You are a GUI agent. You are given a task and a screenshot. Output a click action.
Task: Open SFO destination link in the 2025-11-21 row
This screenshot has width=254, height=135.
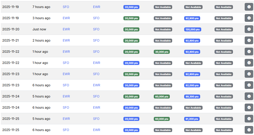(96, 40)
